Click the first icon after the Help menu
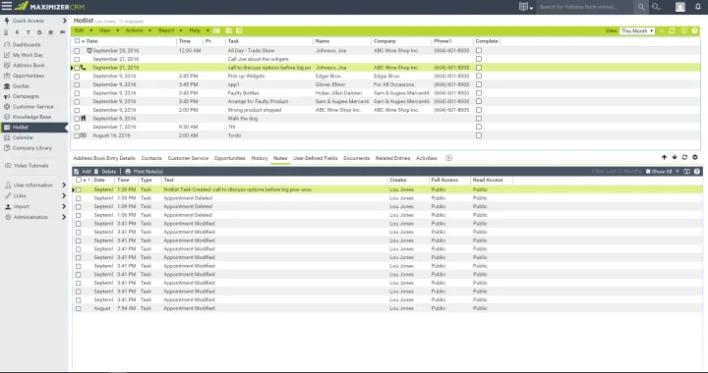The height and width of the screenshot is (373, 708). [216, 30]
